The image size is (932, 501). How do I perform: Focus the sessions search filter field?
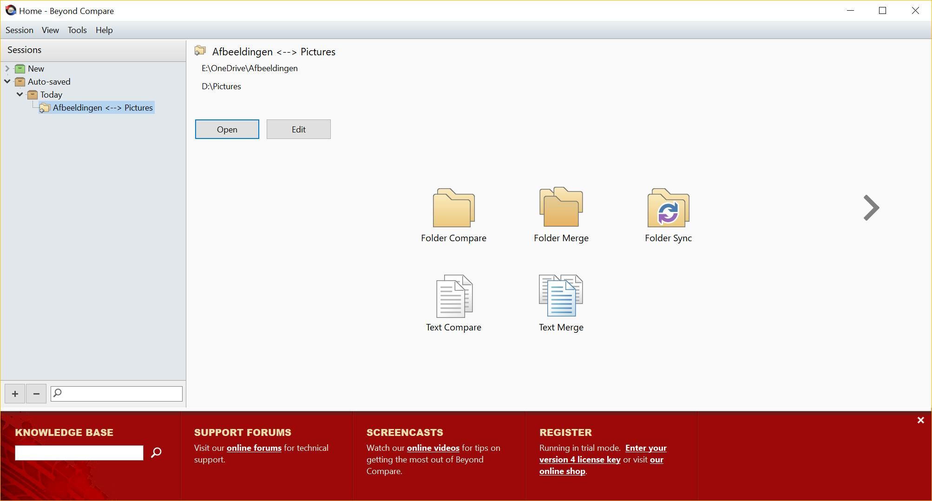(x=117, y=394)
